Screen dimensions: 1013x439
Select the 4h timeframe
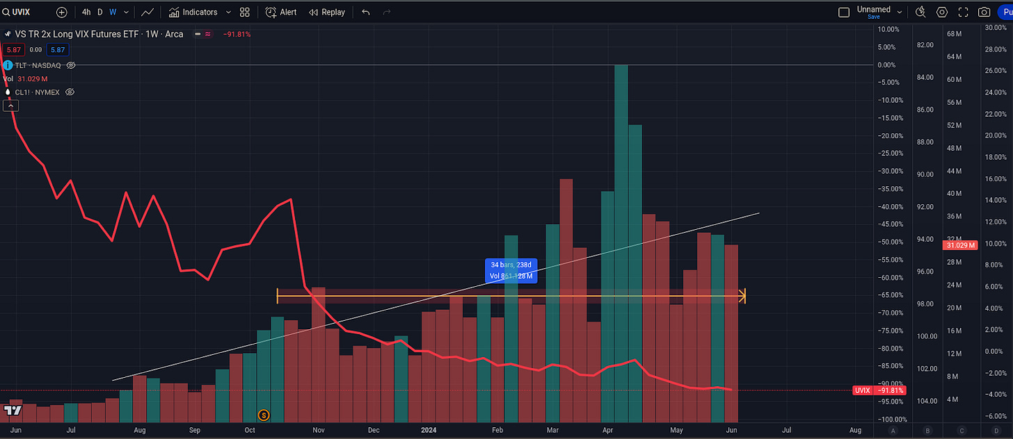tap(86, 12)
